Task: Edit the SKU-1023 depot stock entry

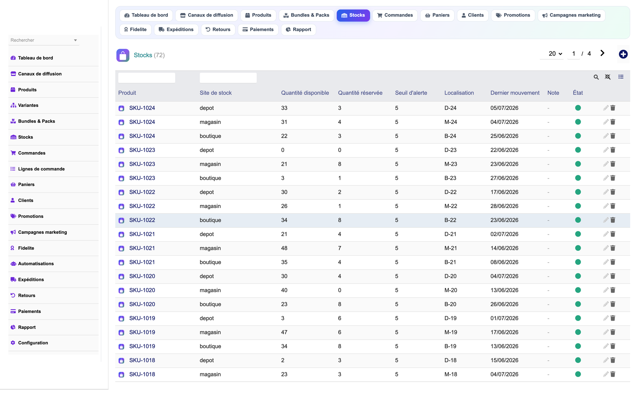Action: click(x=606, y=150)
